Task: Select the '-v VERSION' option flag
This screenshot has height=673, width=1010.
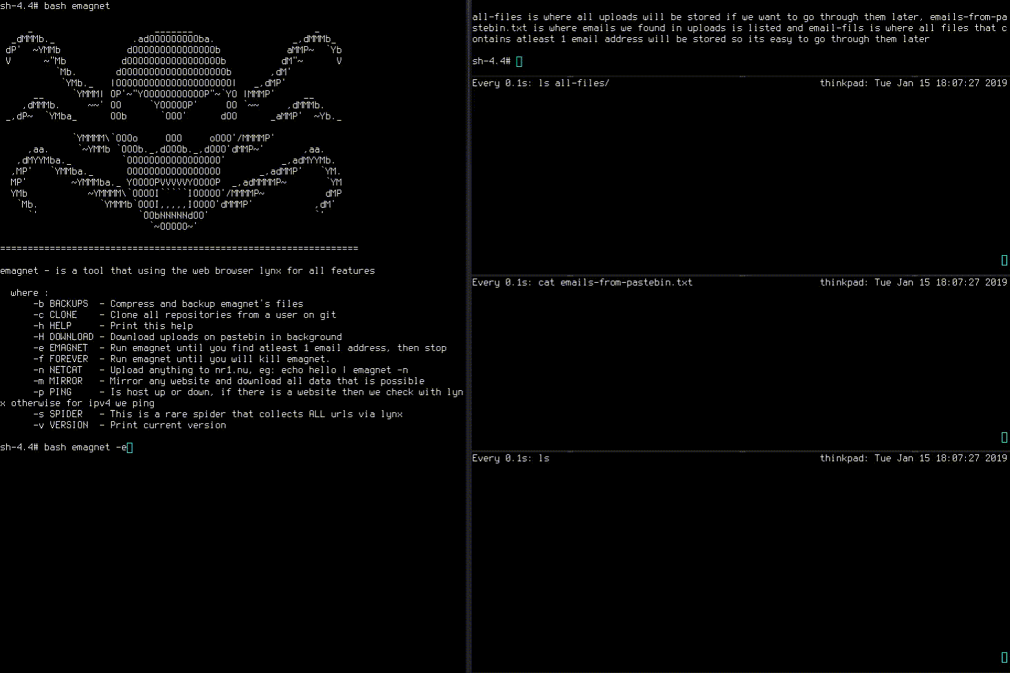Action: (x=61, y=425)
